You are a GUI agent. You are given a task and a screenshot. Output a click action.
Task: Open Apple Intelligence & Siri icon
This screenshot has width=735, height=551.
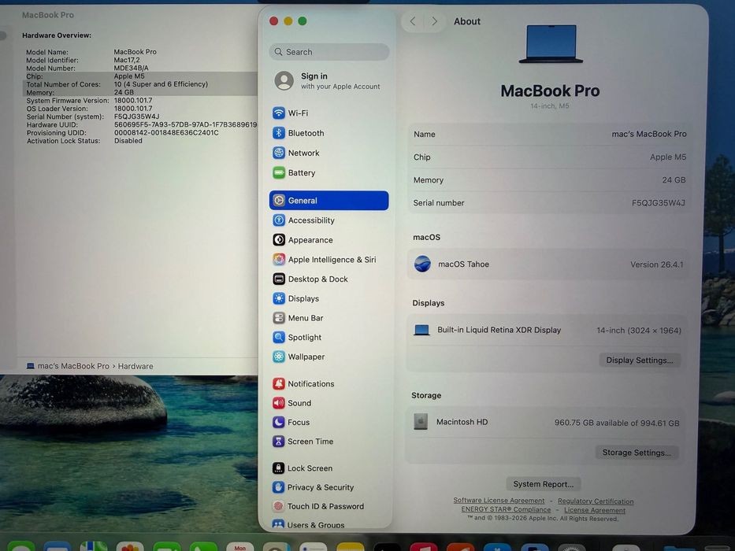[279, 260]
